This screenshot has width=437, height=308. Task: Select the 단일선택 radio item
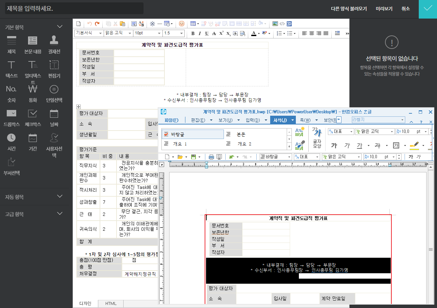[54, 92]
